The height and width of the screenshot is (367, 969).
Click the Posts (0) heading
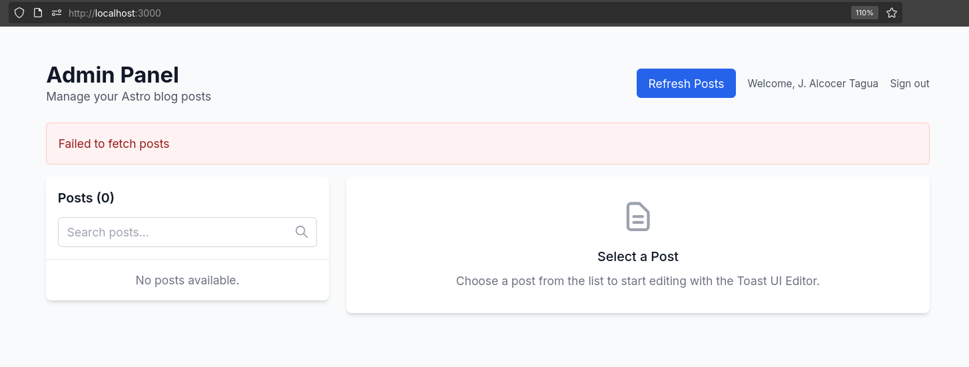click(86, 198)
